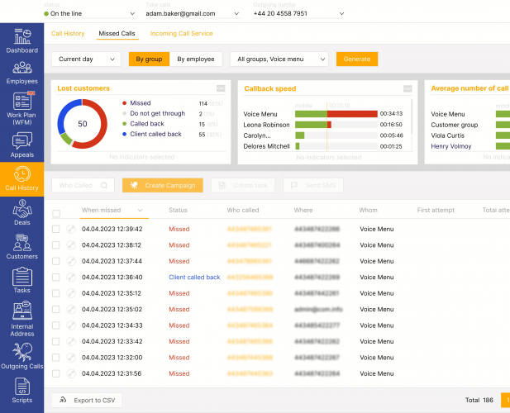Open details icon for 12:39:42 call
Image resolution: width=510 pixels, height=413 pixels.
click(71, 229)
